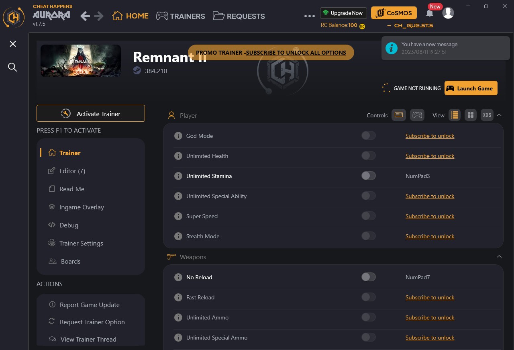The width and height of the screenshot is (514, 350).
Task: Switch to XXS compact view
Action: (487, 115)
